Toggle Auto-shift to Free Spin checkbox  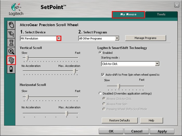tap(103, 75)
